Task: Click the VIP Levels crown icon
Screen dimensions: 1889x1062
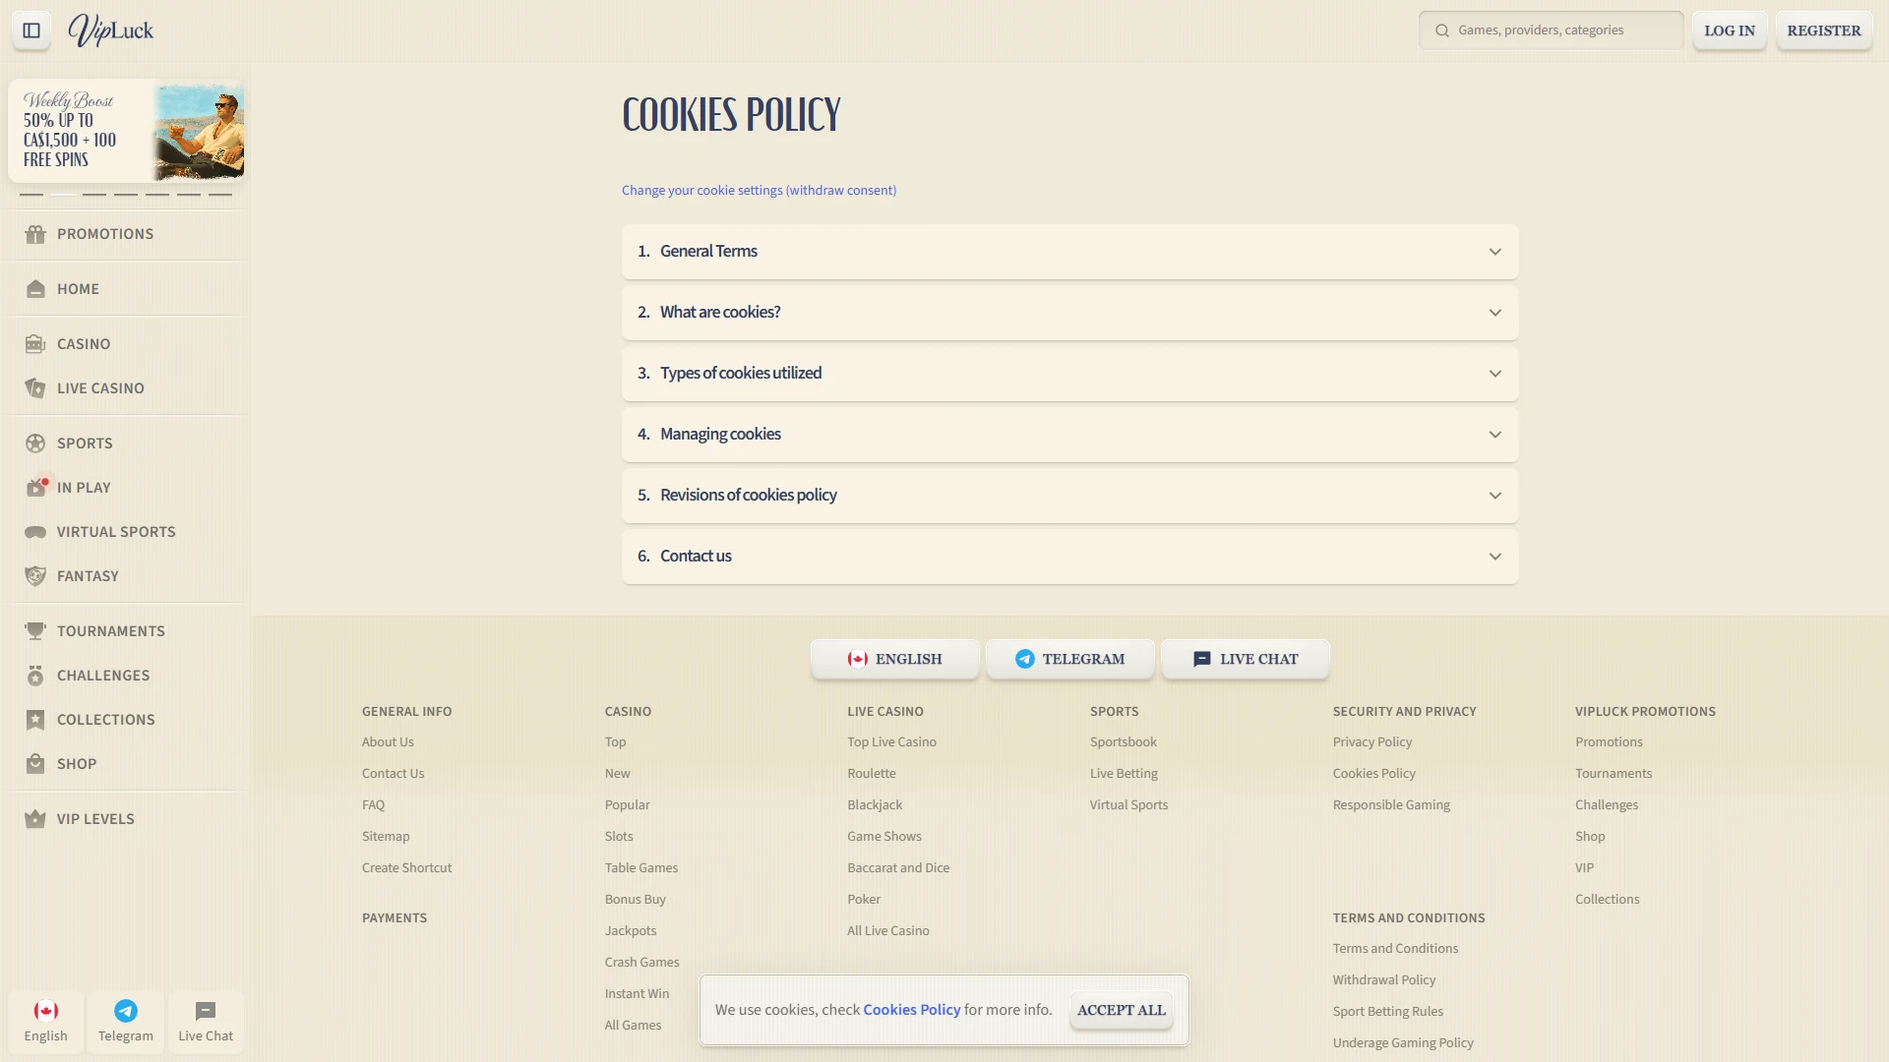Action: tap(35, 819)
